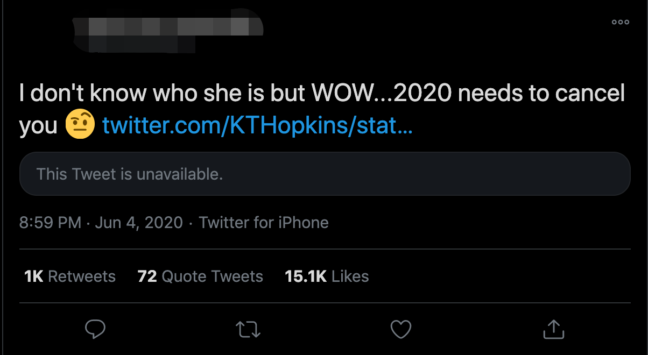Screen dimensions: 648x355
Task: View the 15.1K Likes list
Action: click(327, 276)
